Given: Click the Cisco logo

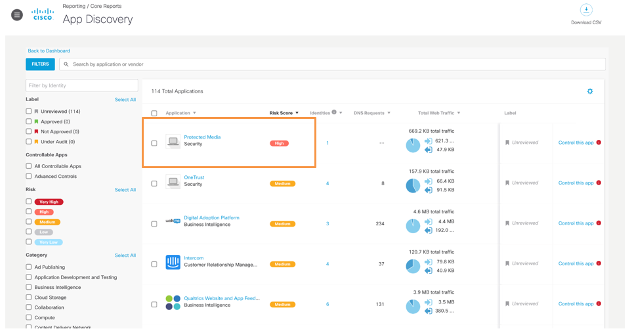Looking at the screenshot, I should click(x=43, y=14).
